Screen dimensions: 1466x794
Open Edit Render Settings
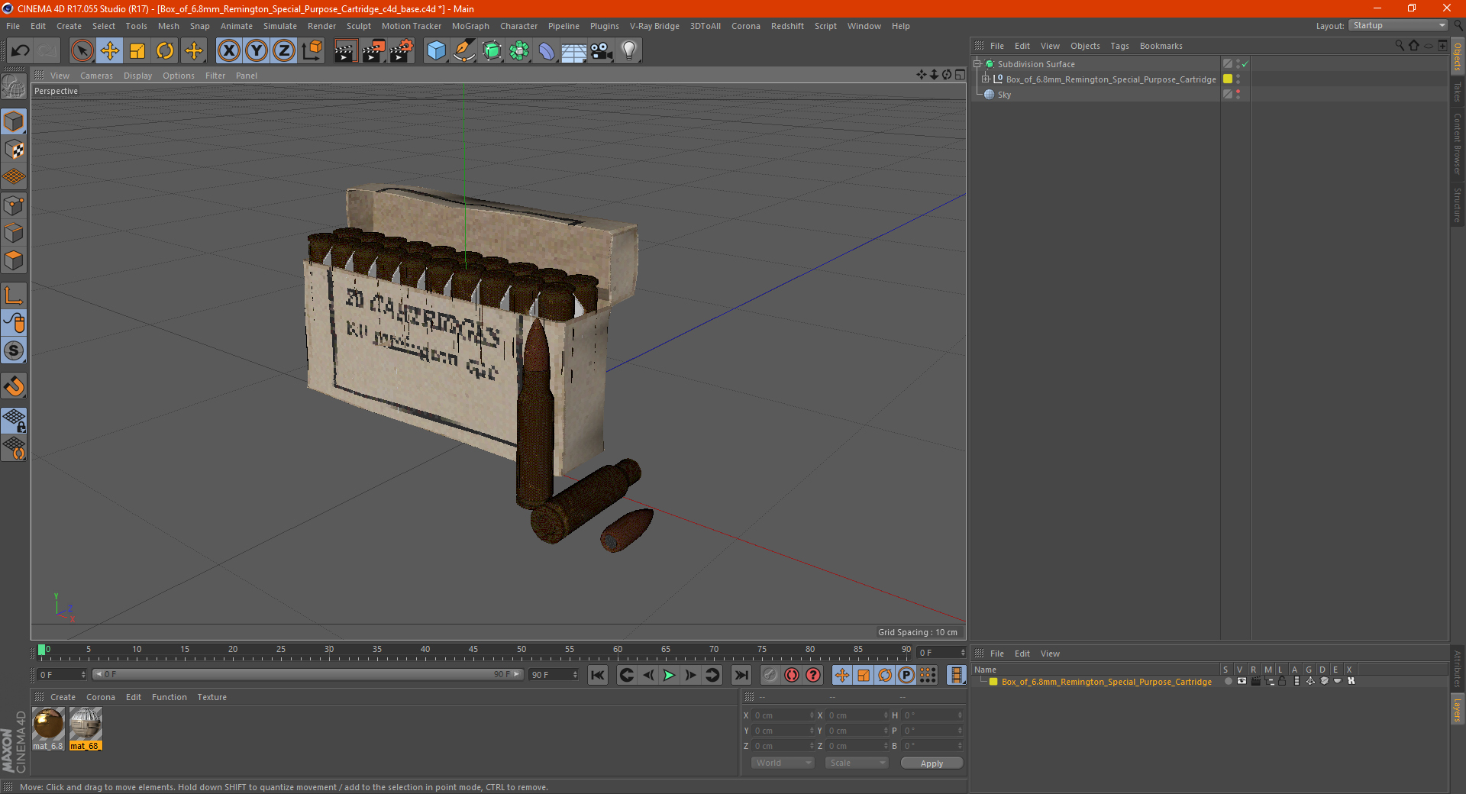pyautogui.click(x=402, y=51)
